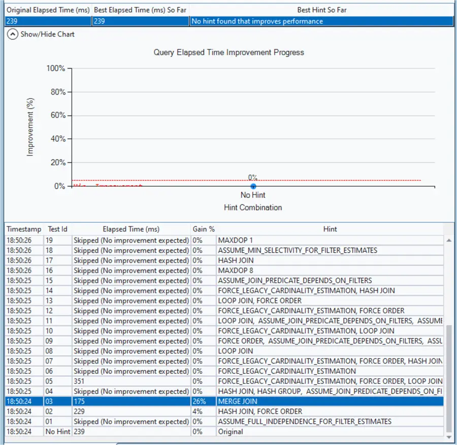
Task: Sort by Elapsed Time (ms) column header
Action: (x=131, y=229)
